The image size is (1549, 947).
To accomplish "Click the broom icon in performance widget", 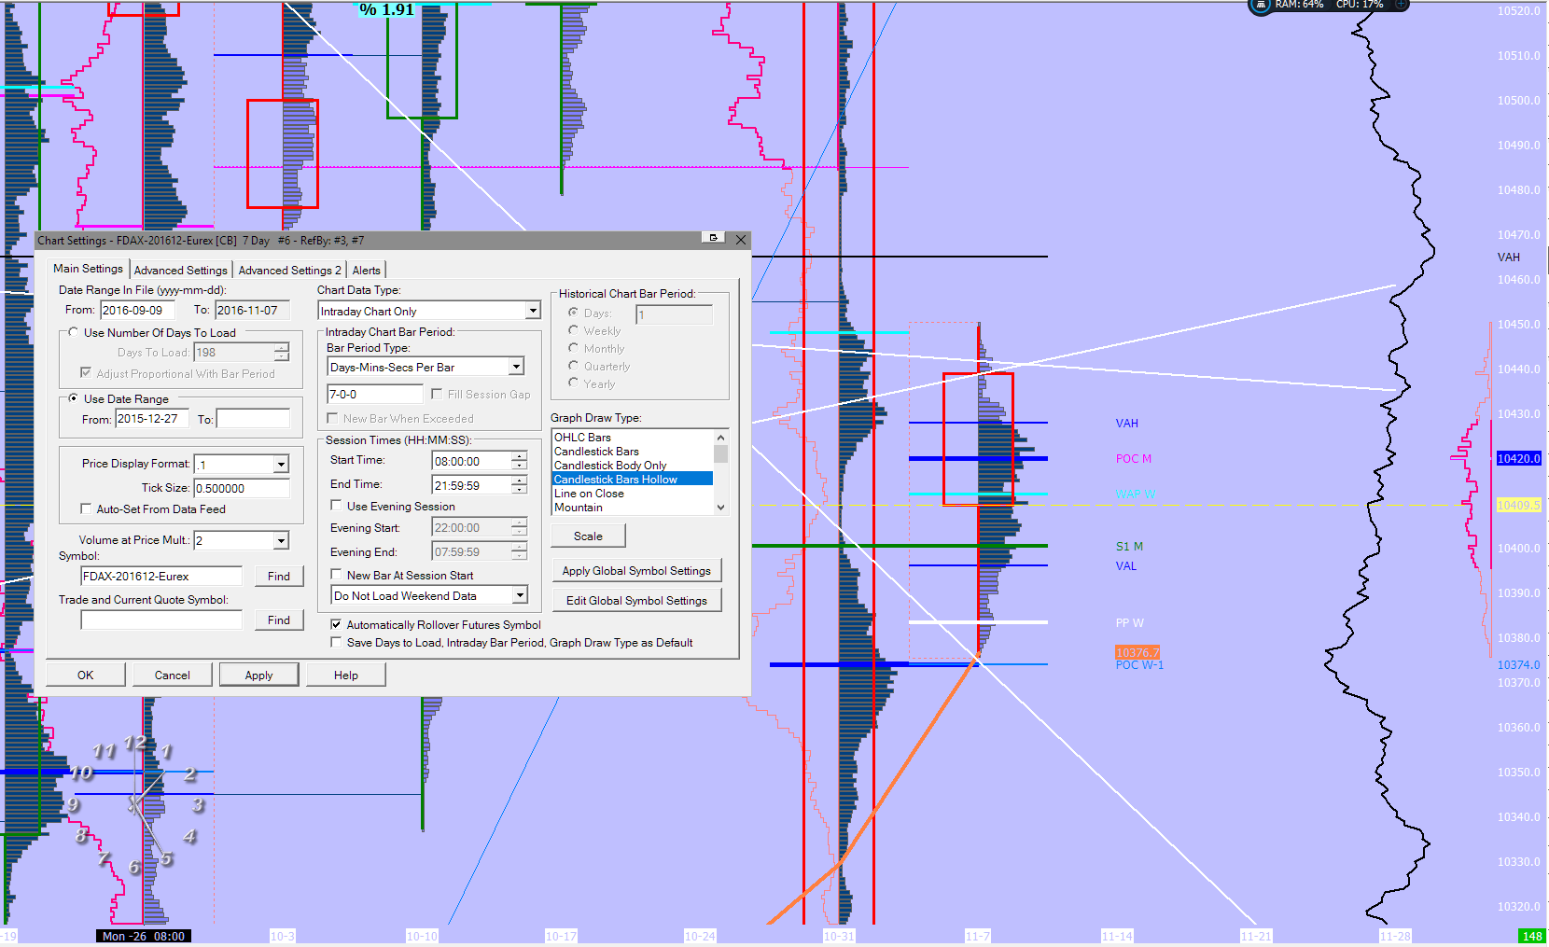I will [x=1261, y=5].
